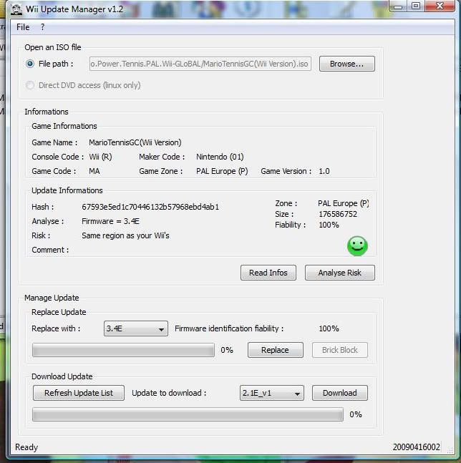Expand the Update to download dropdown
The height and width of the screenshot is (463, 461).
tap(272, 393)
